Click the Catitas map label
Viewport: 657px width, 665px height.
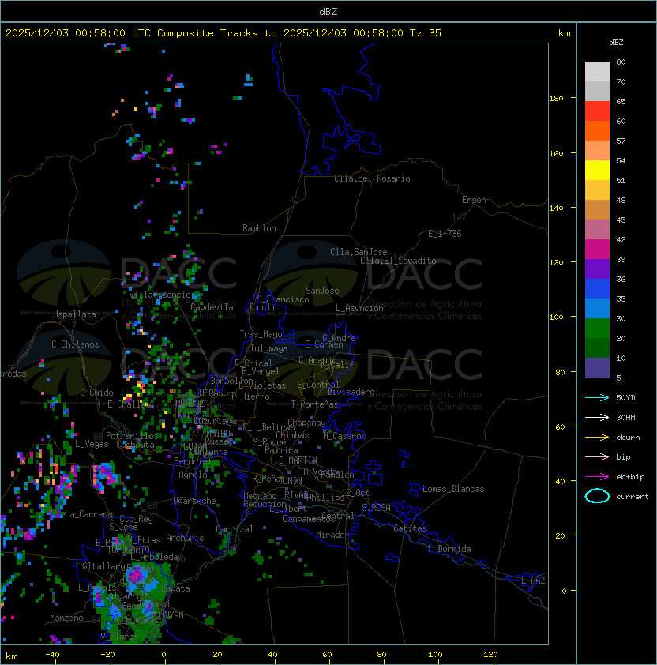pyautogui.click(x=410, y=528)
